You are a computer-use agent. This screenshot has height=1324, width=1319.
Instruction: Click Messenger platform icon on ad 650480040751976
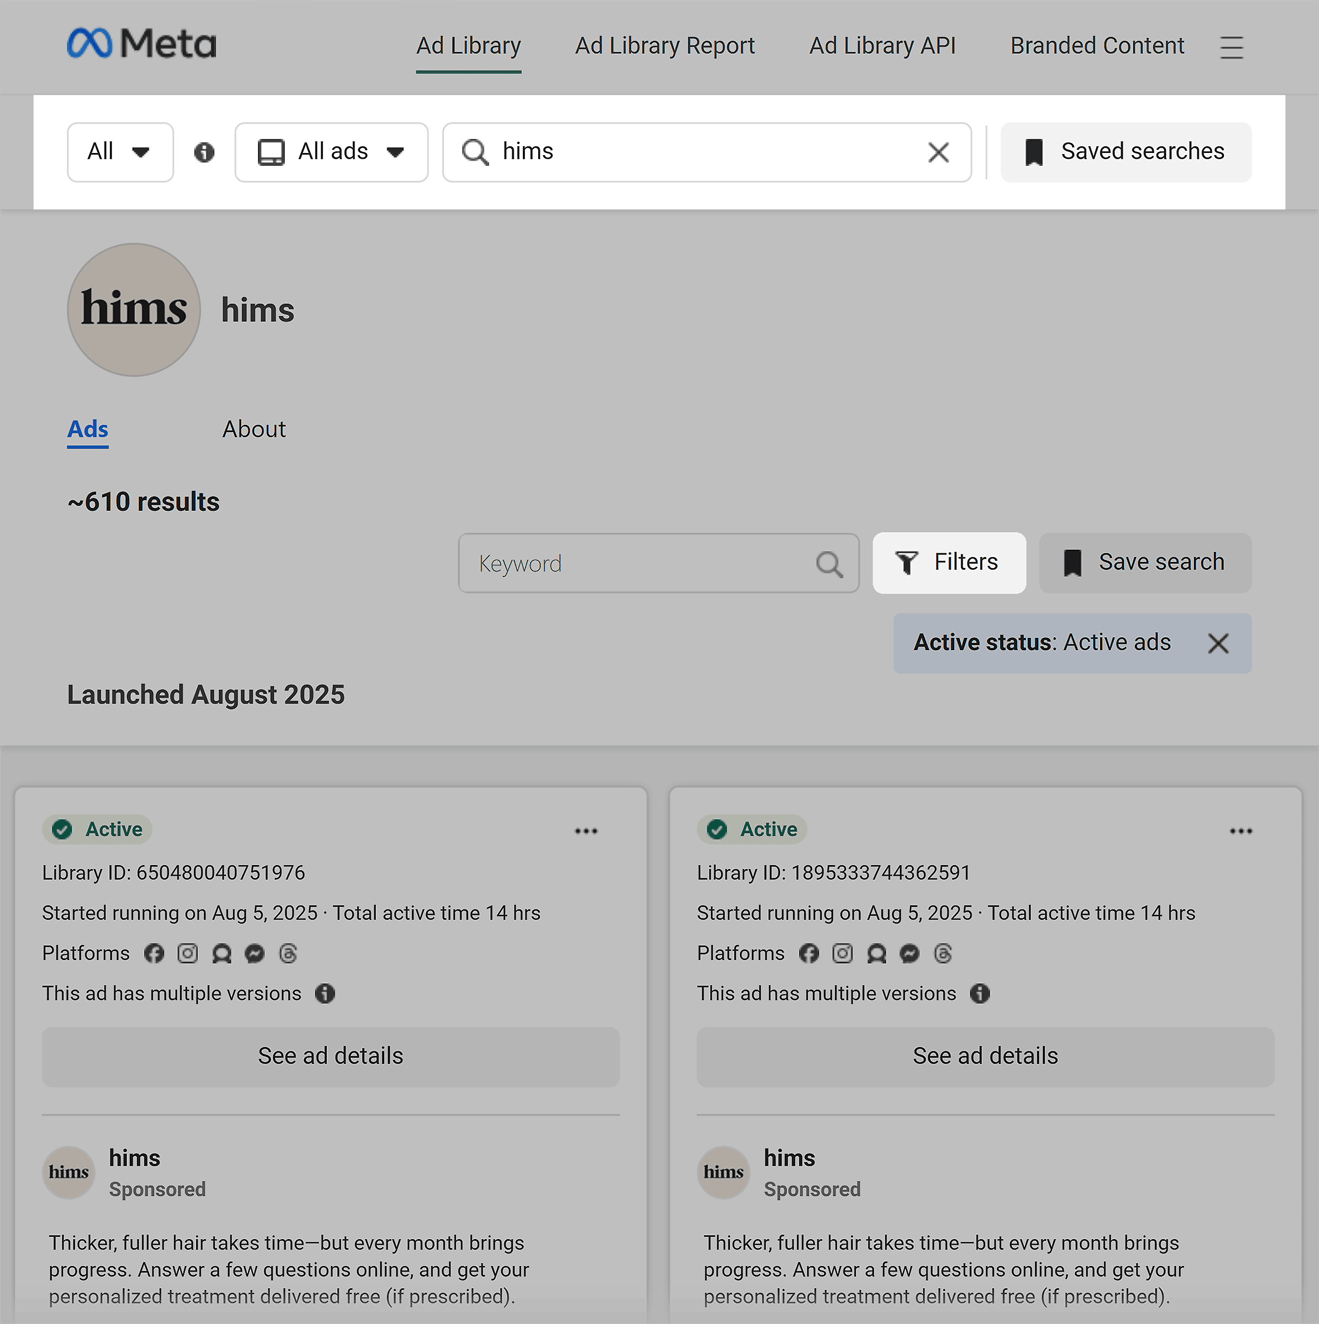point(255,953)
